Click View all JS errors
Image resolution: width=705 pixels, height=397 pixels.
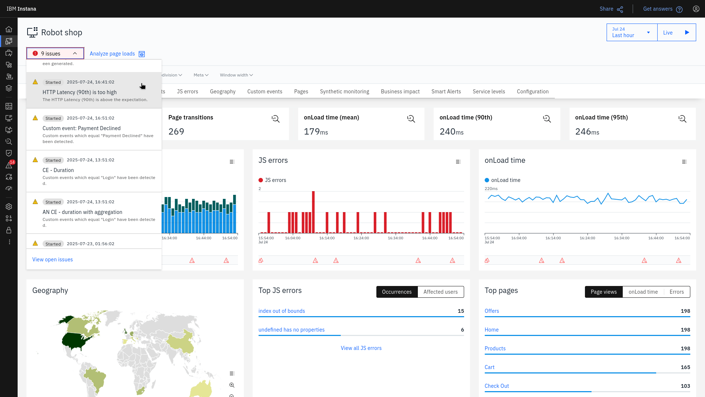click(x=361, y=348)
